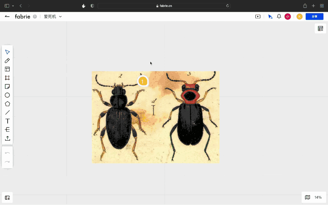Select the mind map connector tool
Viewport: 328px width, 205px height.
click(x=7, y=130)
